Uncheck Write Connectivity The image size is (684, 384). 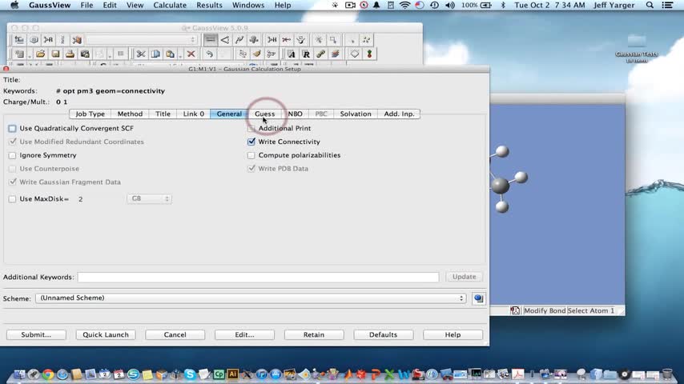pyautogui.click(x=251, y=142)
